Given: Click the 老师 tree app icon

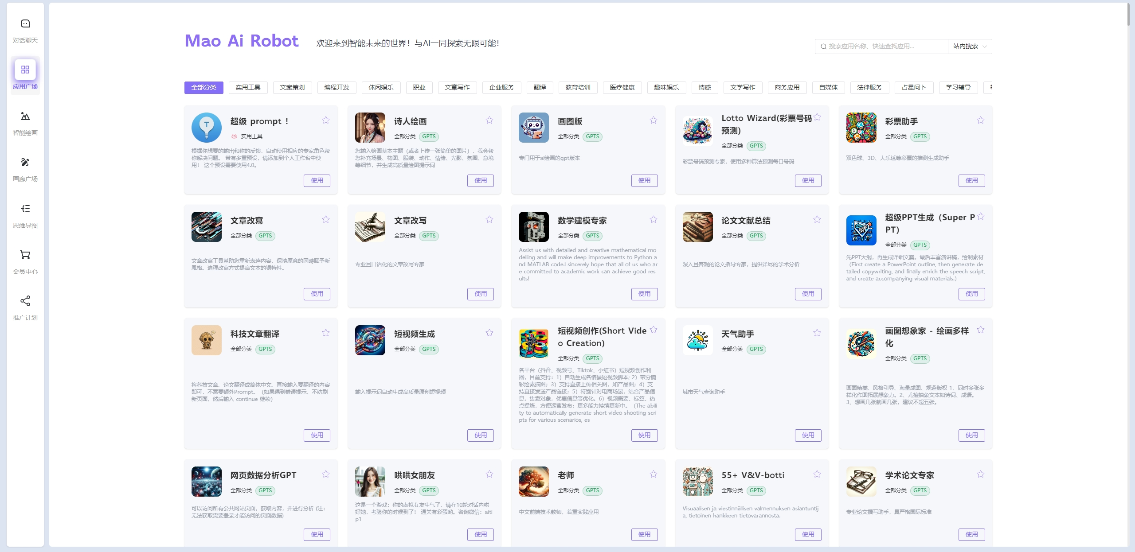Looking at the screenshot, I should pyautogui.click(x=534, y=482).
